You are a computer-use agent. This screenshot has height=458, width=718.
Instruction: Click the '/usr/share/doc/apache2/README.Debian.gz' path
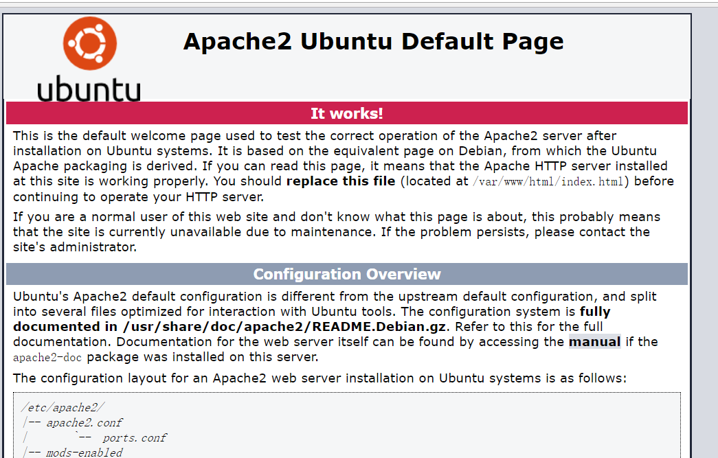coord(284,327)
